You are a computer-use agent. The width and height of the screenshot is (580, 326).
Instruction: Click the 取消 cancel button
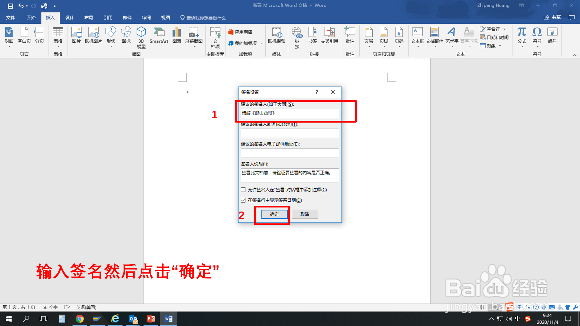tap(305, 214)
